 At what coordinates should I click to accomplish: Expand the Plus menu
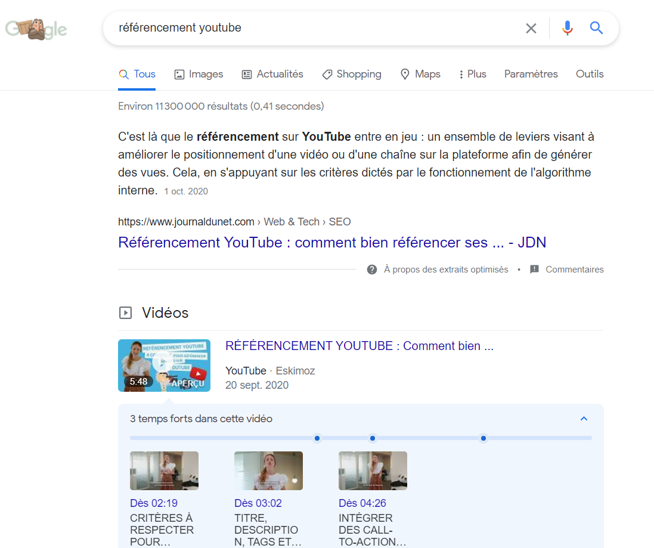coord(473,74)
